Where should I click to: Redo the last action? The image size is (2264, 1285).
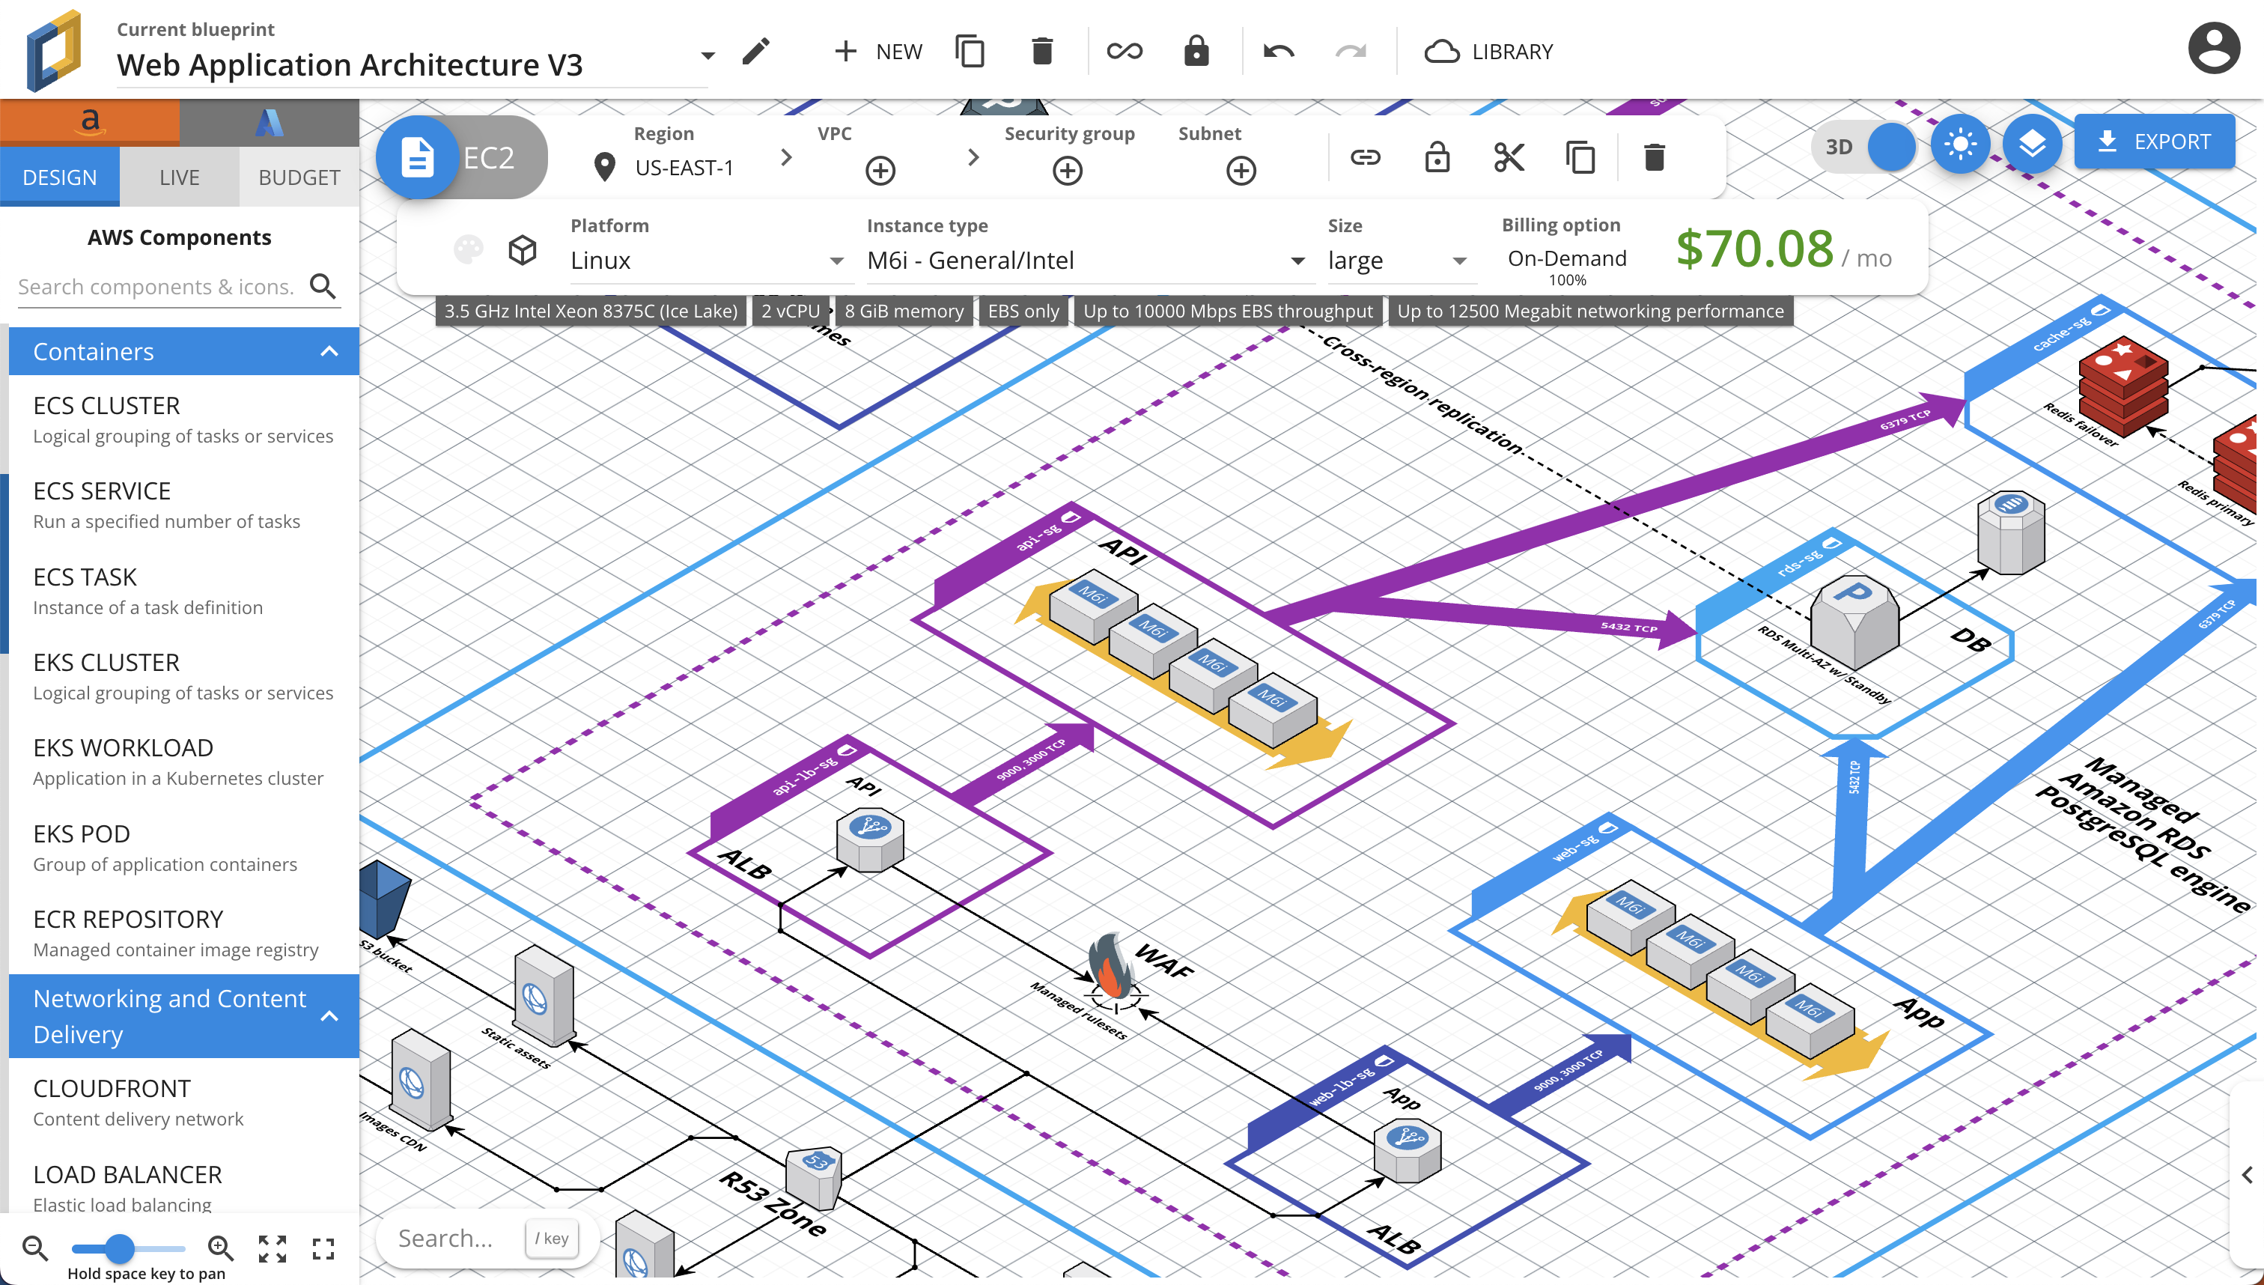(1351, 51)
